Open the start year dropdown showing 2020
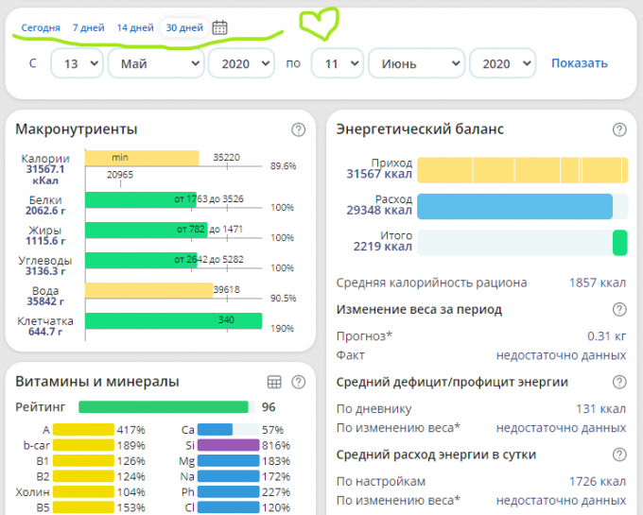Screen dimensions: 643x515 click(x=241, y=63)
